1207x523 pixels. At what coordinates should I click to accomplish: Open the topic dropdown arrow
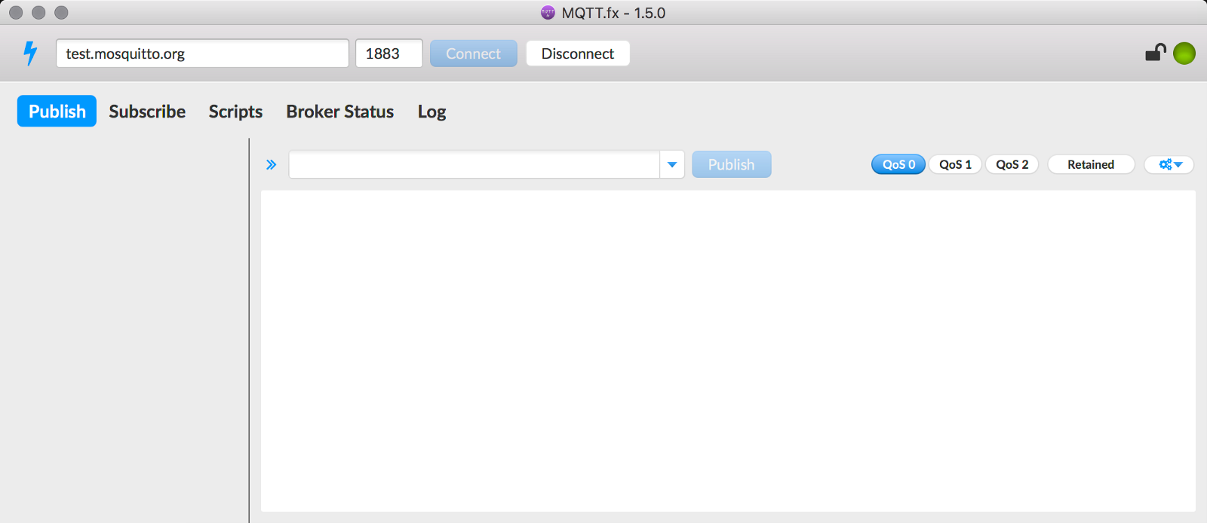[x=672, y=164]
